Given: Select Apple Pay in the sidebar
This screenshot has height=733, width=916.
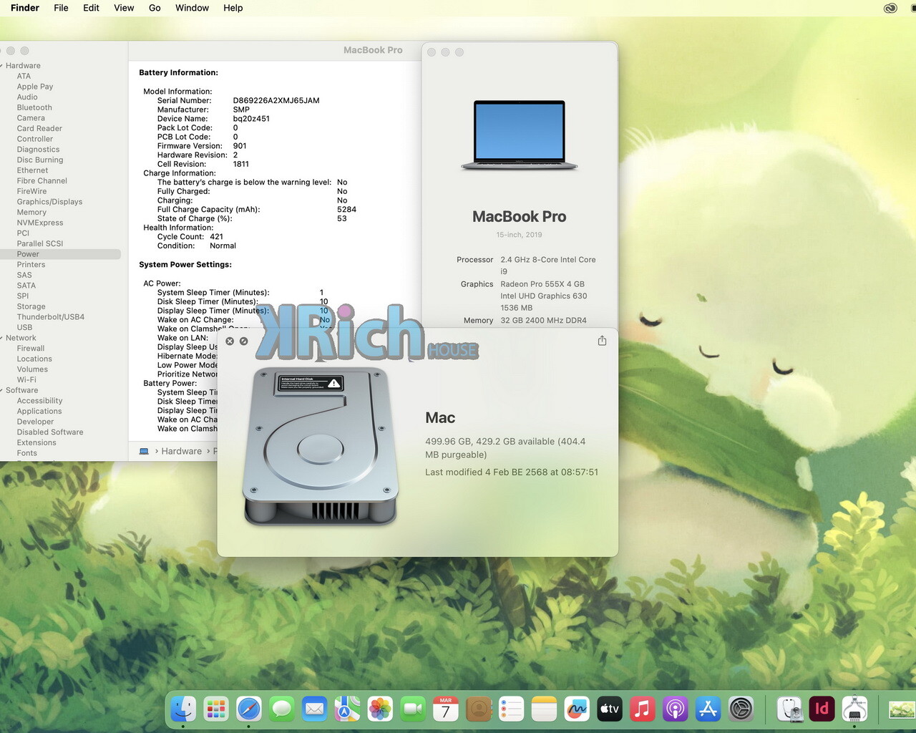Looking at the screenshot, I should coord(35,87).
